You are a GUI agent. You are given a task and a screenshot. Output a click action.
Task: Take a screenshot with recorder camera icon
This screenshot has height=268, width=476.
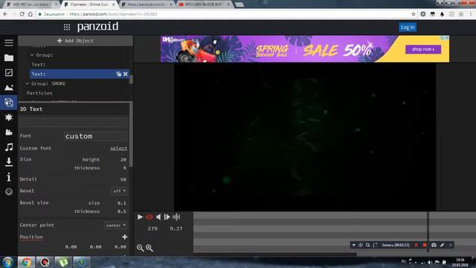pyautogui.click(x=434, y=245)
